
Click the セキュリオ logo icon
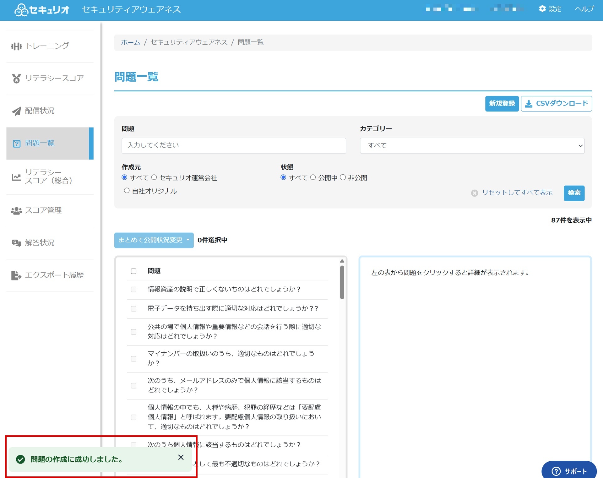tap(21, 10)
